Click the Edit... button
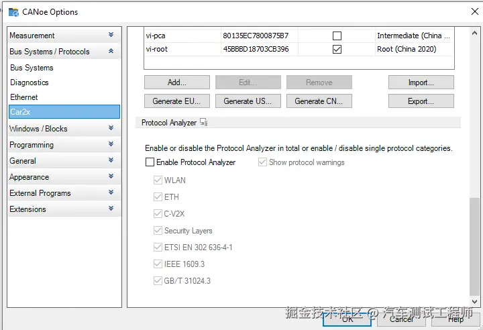483x330 pixels. pyautogui.click(x=248, y=82)
